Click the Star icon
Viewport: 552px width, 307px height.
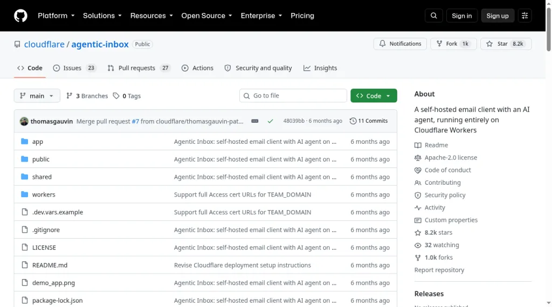tap(489, 44)
